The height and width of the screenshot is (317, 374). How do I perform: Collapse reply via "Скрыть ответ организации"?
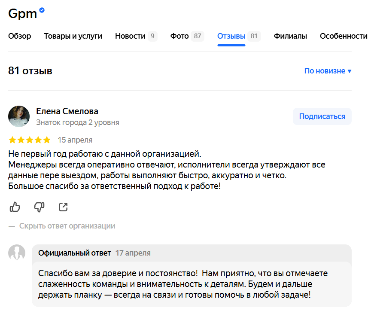(67, 226)
